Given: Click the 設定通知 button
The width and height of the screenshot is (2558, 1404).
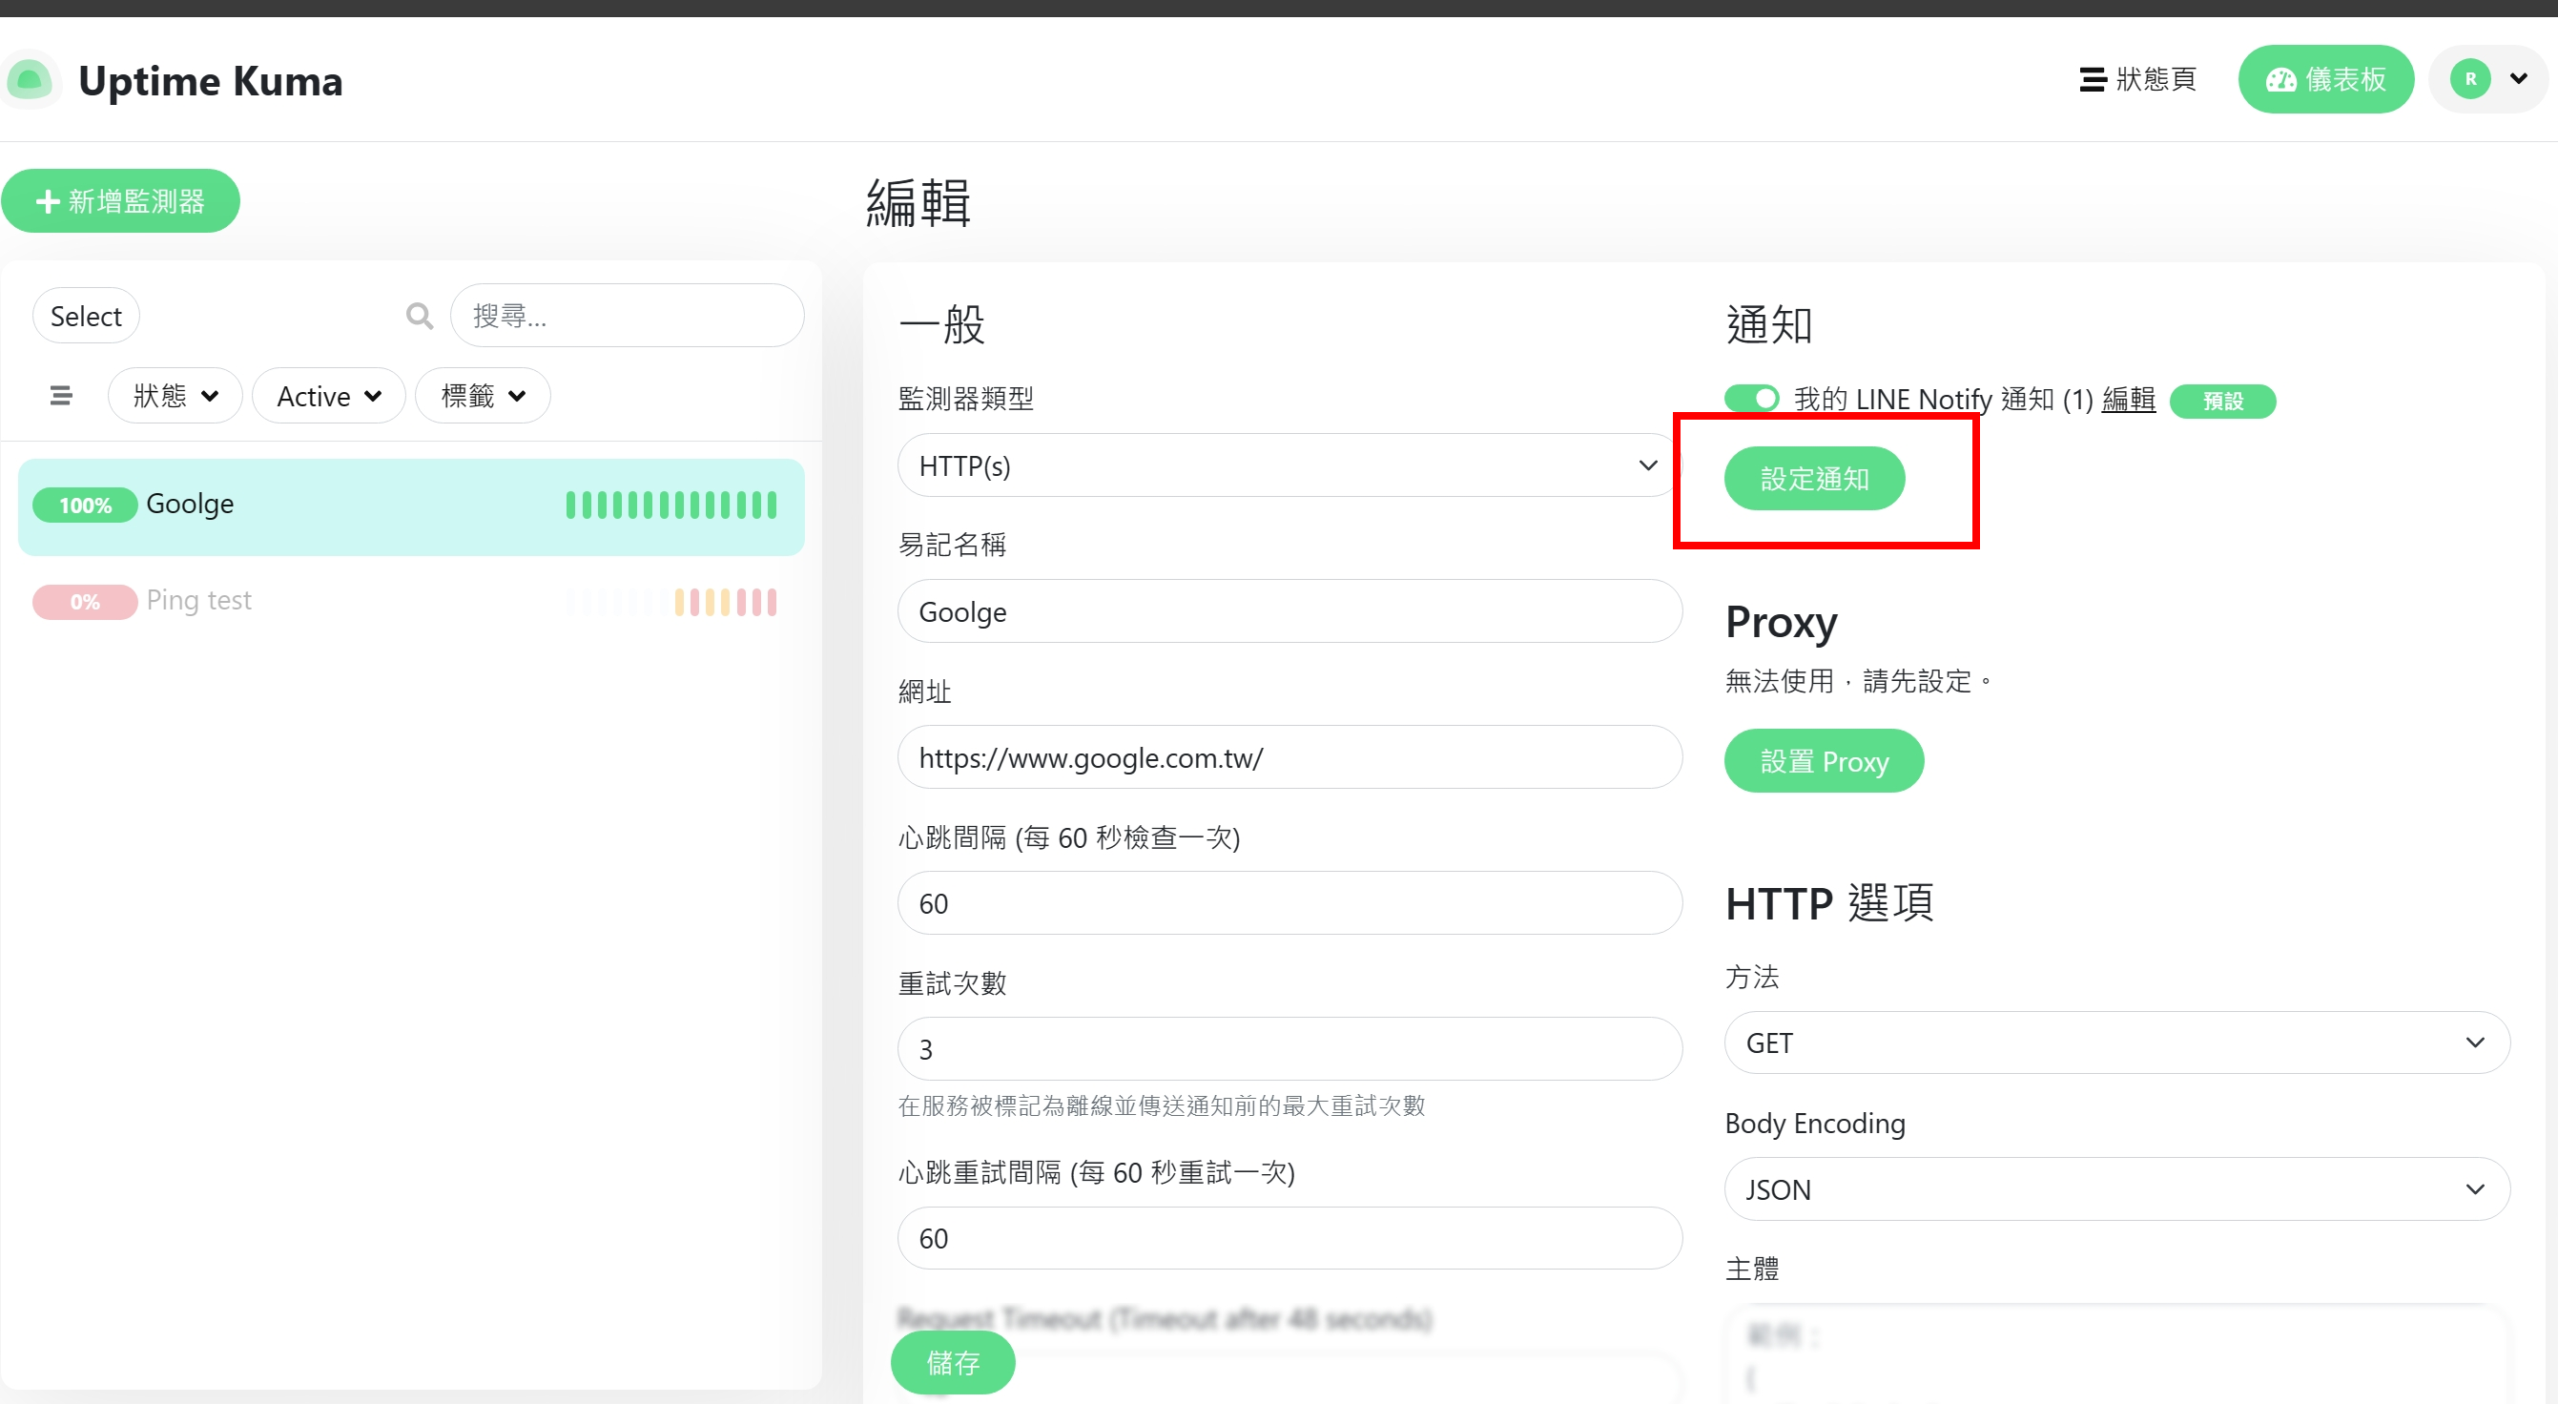Looking at the screenshot, I should click(x=1814, y=479).
